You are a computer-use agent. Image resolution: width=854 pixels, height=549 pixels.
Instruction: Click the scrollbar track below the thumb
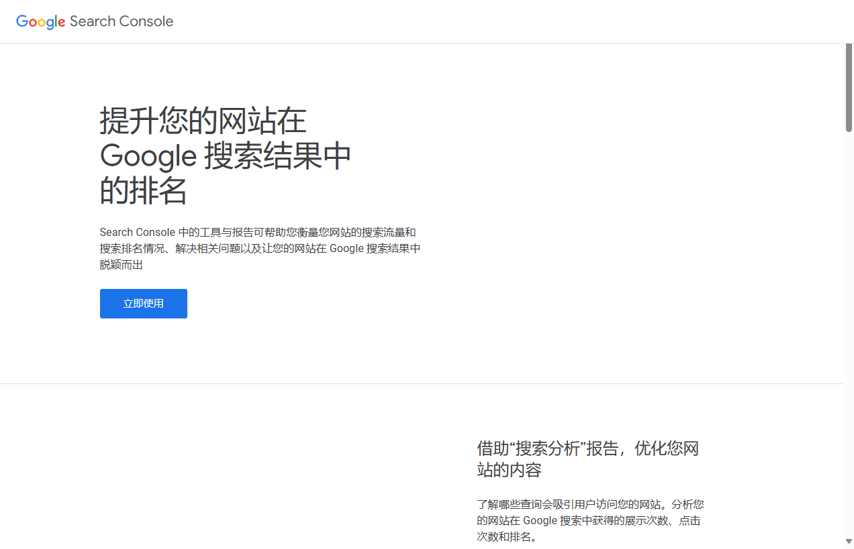pyautogui.click(x=849, y=302)
